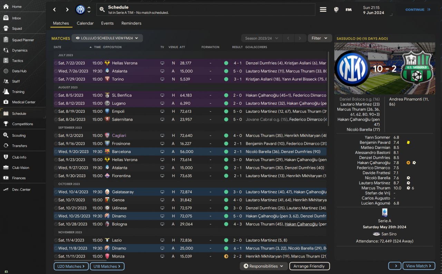Switch to the Calendar tab

(x=85, y=23)
